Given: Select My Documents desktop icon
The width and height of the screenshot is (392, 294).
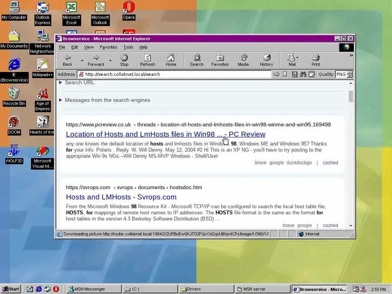Looking at the screenshot, I should pyautogui.click(x=14, y=39).
